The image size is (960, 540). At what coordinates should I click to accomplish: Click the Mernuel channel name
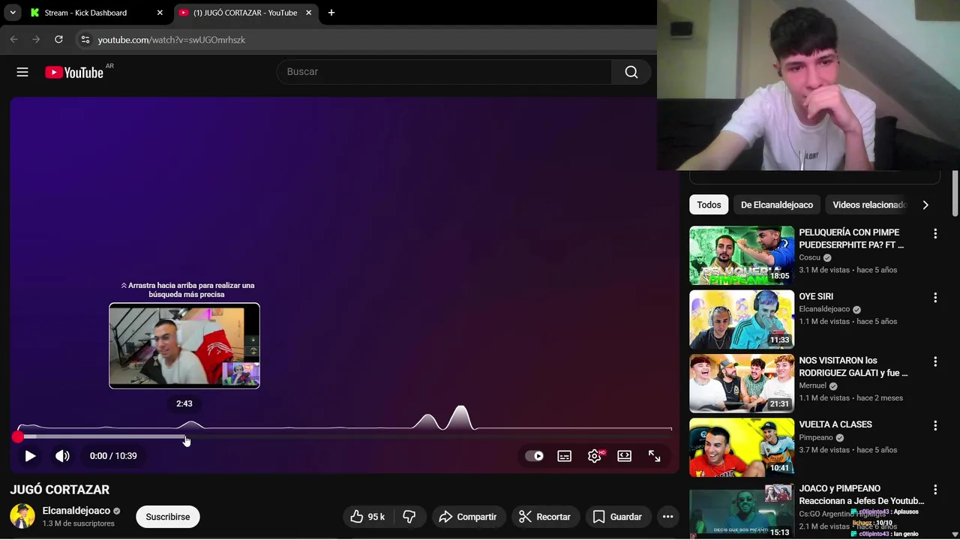813,385
